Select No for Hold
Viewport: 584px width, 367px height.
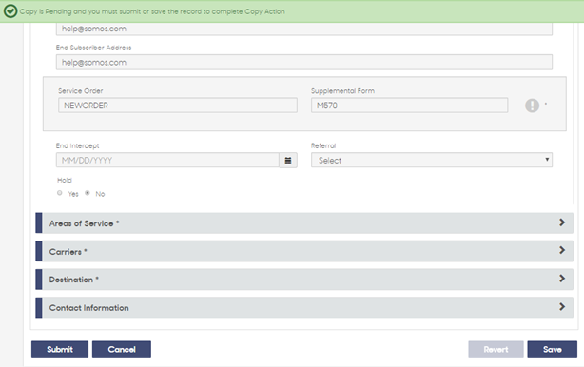click(x=88, y=193)
